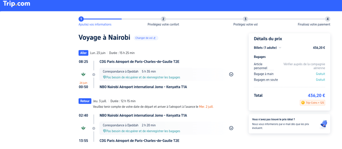Click return departure time 02:40
The image size is (342, 149).
pyautogui.click(x=83, y=115)
